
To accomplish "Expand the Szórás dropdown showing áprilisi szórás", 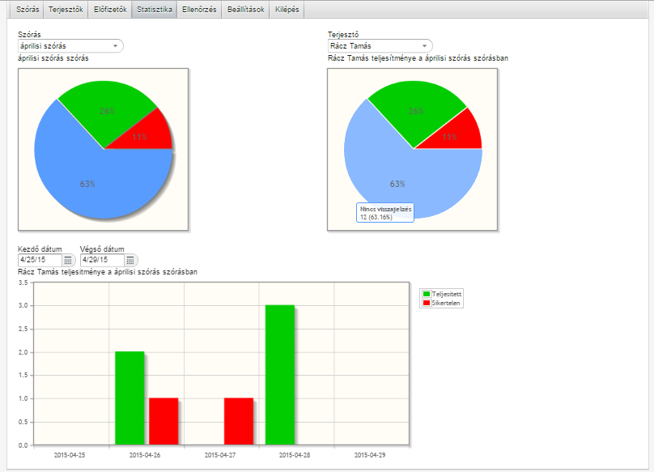I will pyautogui.click(x=70, y=46).
